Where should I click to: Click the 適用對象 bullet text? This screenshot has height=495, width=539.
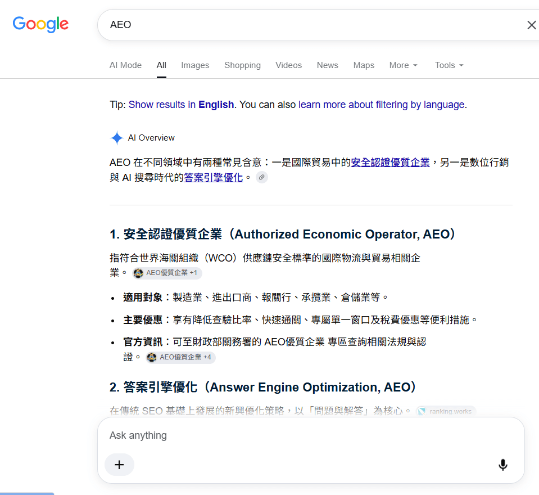click(x=255, y=297)
